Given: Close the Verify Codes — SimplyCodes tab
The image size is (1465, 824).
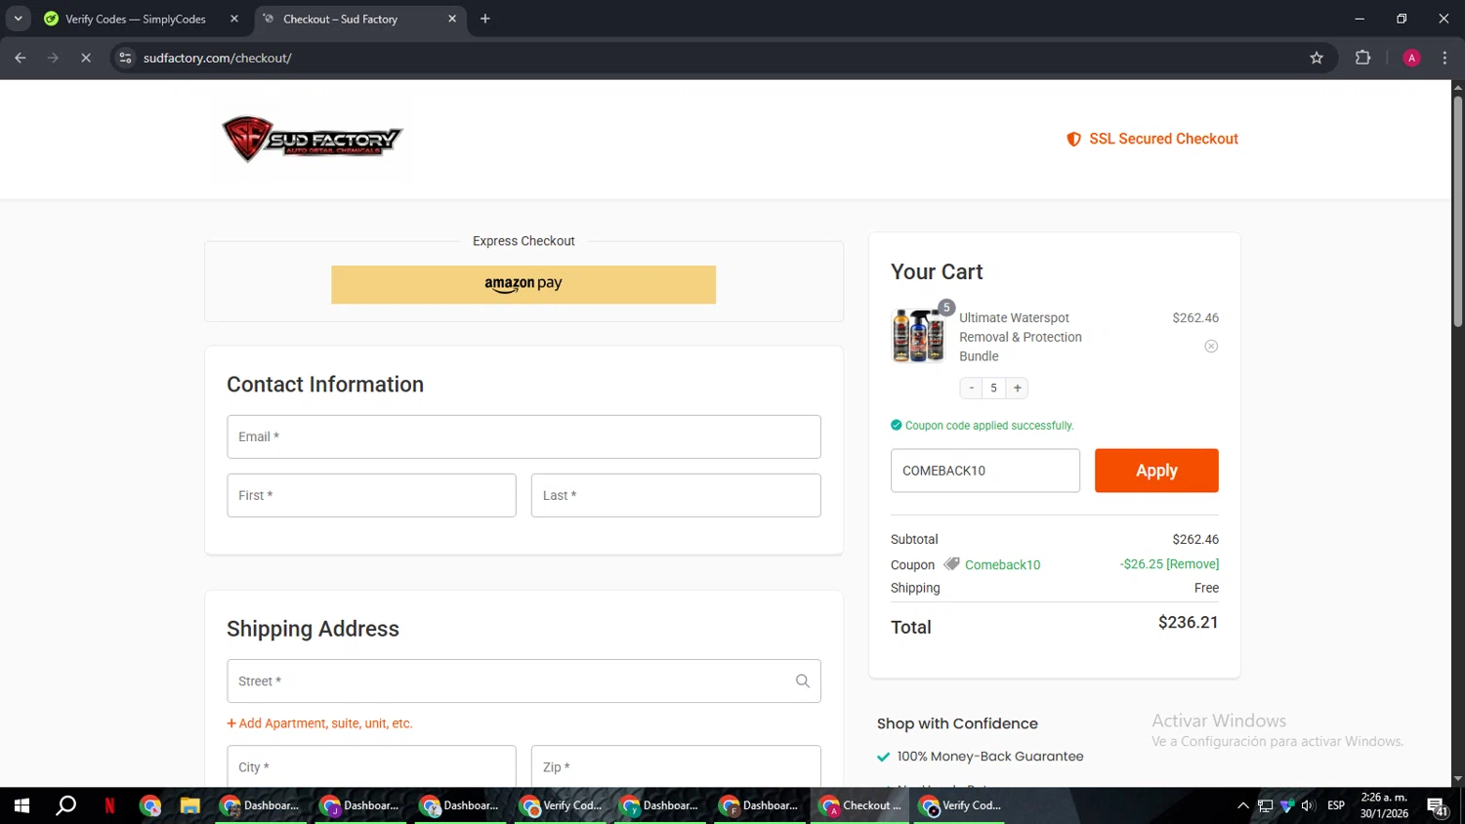Looking at the screenshot, I should pos(234,19).
